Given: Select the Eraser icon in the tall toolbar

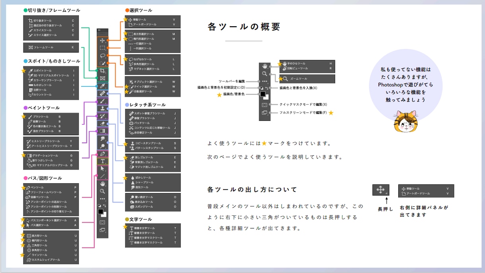Looking at the screenshot, I should tap(102, 123).
